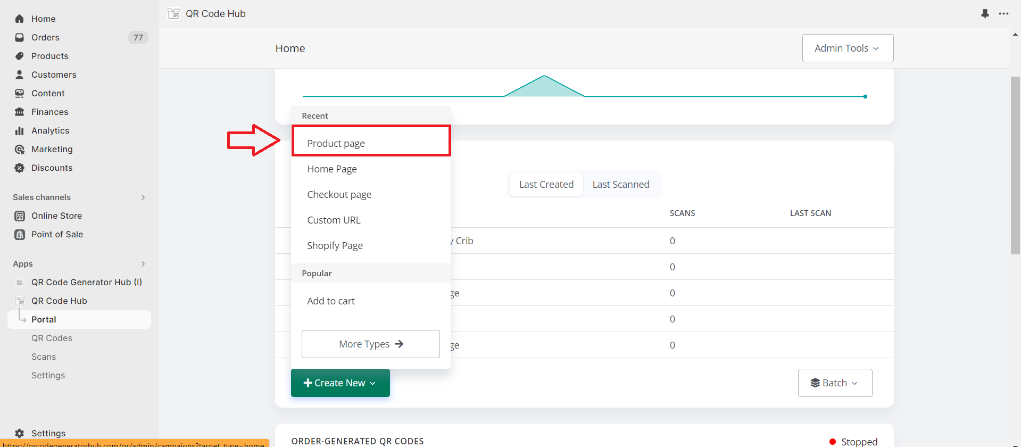Select Custom URL QR type
This screenshot has height=447, width=1021.
pyautogui.click(x=371, y=220)
